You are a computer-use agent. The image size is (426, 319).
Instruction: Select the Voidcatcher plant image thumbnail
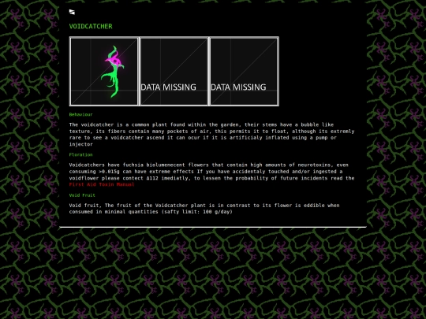coord(104,72)
